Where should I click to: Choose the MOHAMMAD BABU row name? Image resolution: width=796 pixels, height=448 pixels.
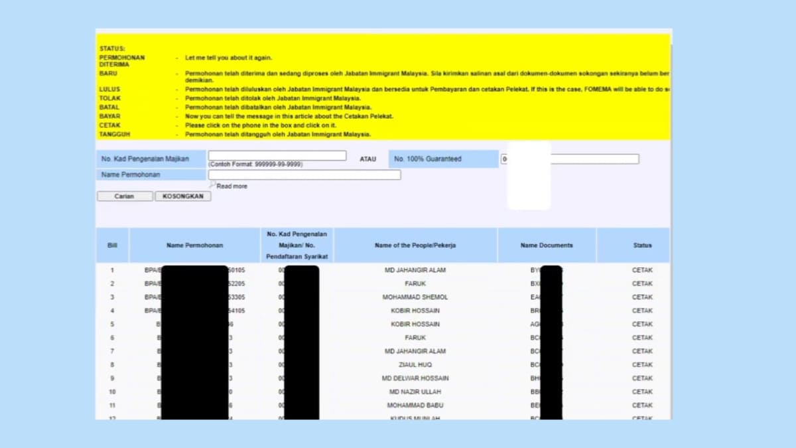415,406
